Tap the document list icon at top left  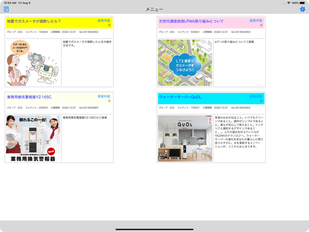tap(6, 10)
